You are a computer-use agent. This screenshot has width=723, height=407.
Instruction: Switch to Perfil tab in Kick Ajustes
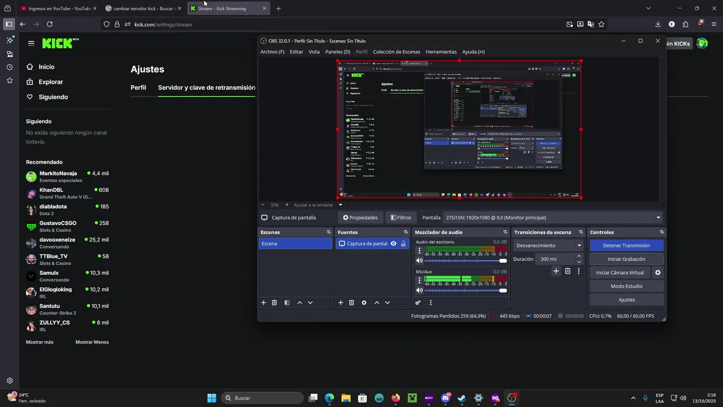pos(138,88)
